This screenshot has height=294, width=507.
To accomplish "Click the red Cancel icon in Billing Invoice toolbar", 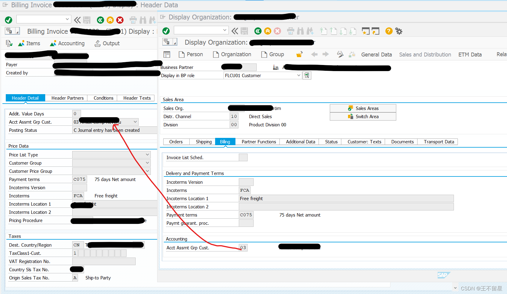I will pos(120,20).
